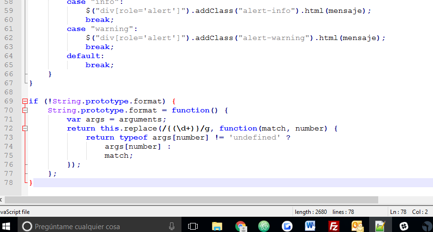
Task: Select line number 71 in the margin
Action: [x=9, y=119]
